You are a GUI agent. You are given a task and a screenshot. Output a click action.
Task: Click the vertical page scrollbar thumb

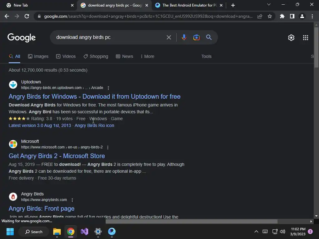316,47
